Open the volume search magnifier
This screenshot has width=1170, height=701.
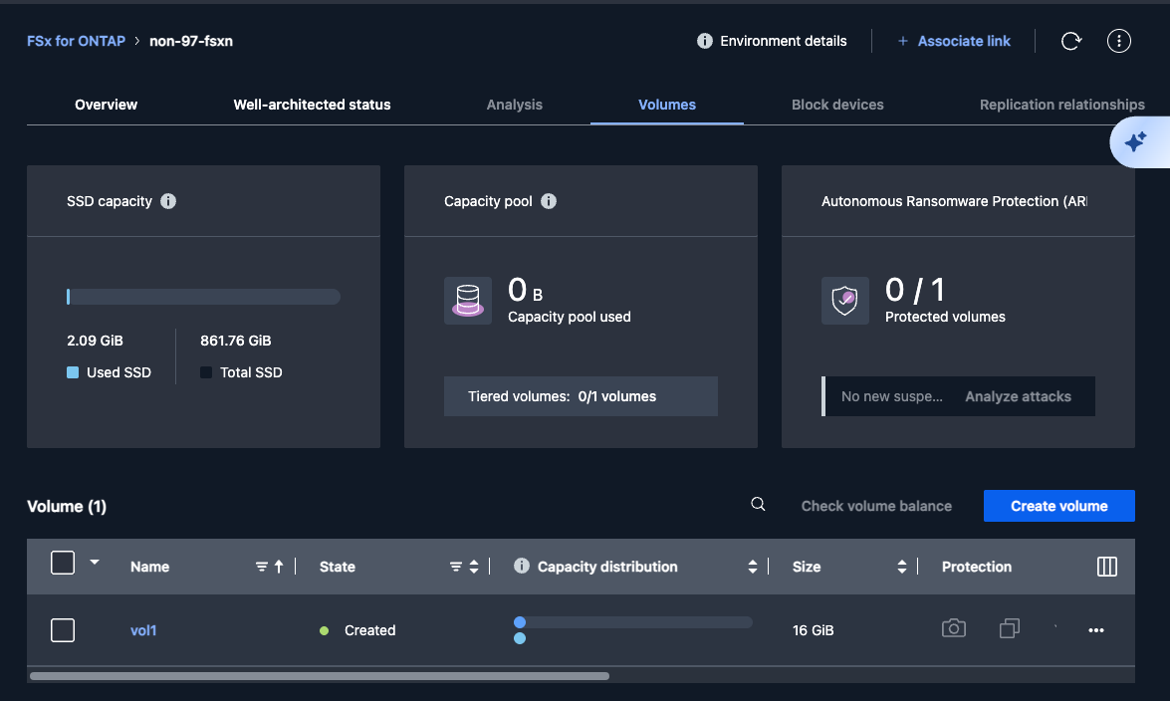tap(758, 504)
